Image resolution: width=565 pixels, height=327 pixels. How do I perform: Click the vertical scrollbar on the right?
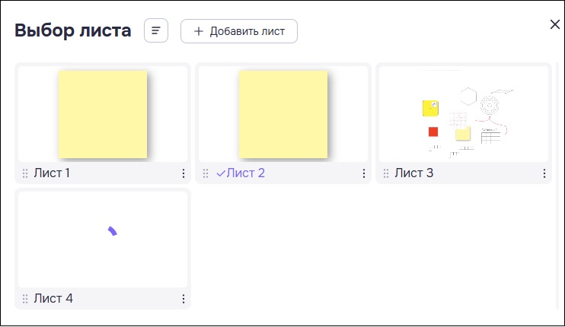click(x=557, y=186)
